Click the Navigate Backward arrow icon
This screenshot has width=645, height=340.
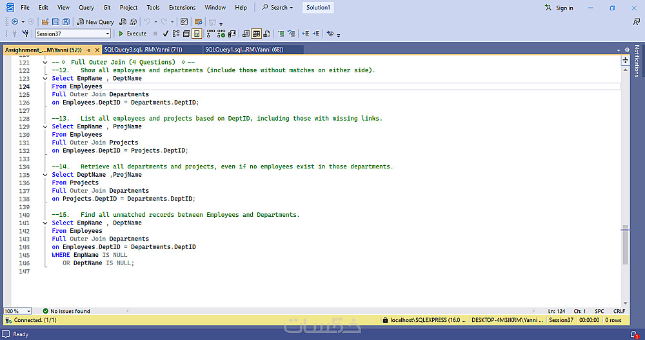(15, 22)
